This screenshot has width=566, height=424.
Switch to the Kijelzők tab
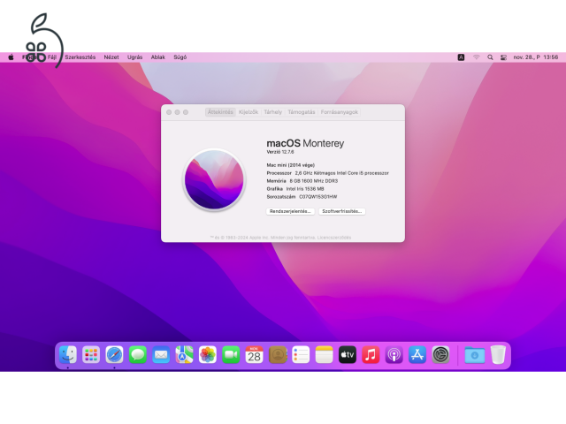249,112
